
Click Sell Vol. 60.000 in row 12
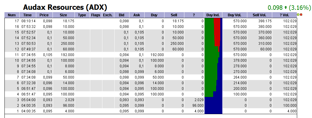point(266,49)
